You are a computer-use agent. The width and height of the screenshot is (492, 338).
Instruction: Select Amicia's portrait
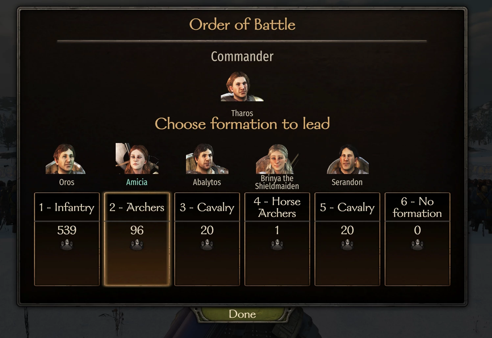point(137,158)
